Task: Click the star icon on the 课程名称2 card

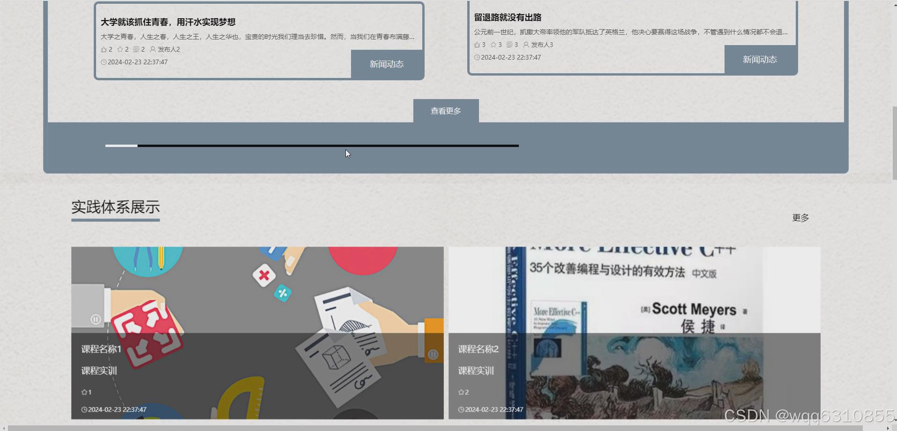Action: point(461,392)
